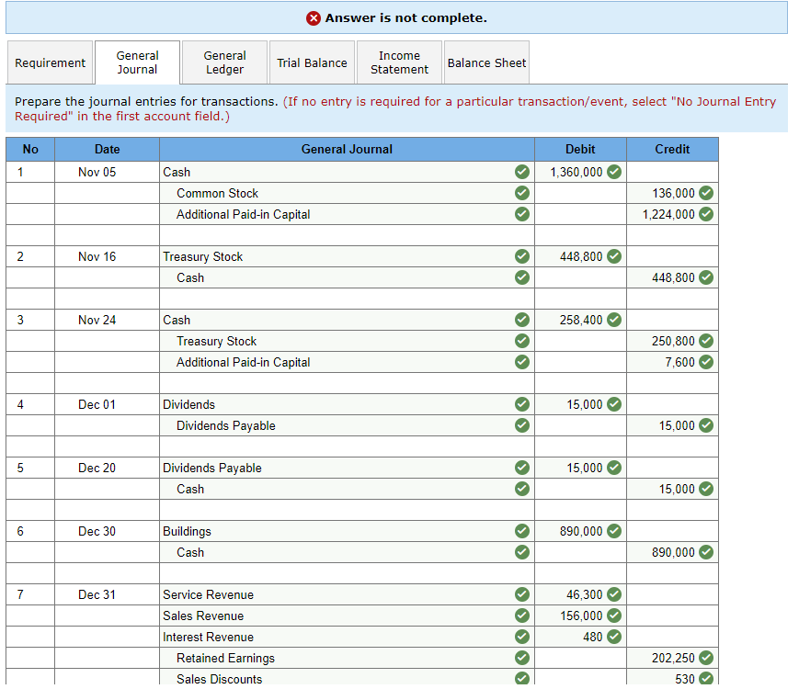The width and height of the screenshot is (799, 689).
Task: Click checkmark beside 15,000 debit on Dec 20
Action: coord(614,468)
